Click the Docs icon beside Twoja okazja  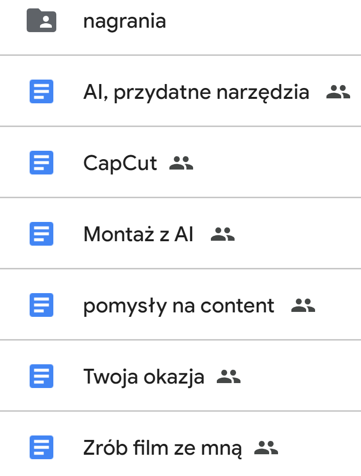pos(41,377)
